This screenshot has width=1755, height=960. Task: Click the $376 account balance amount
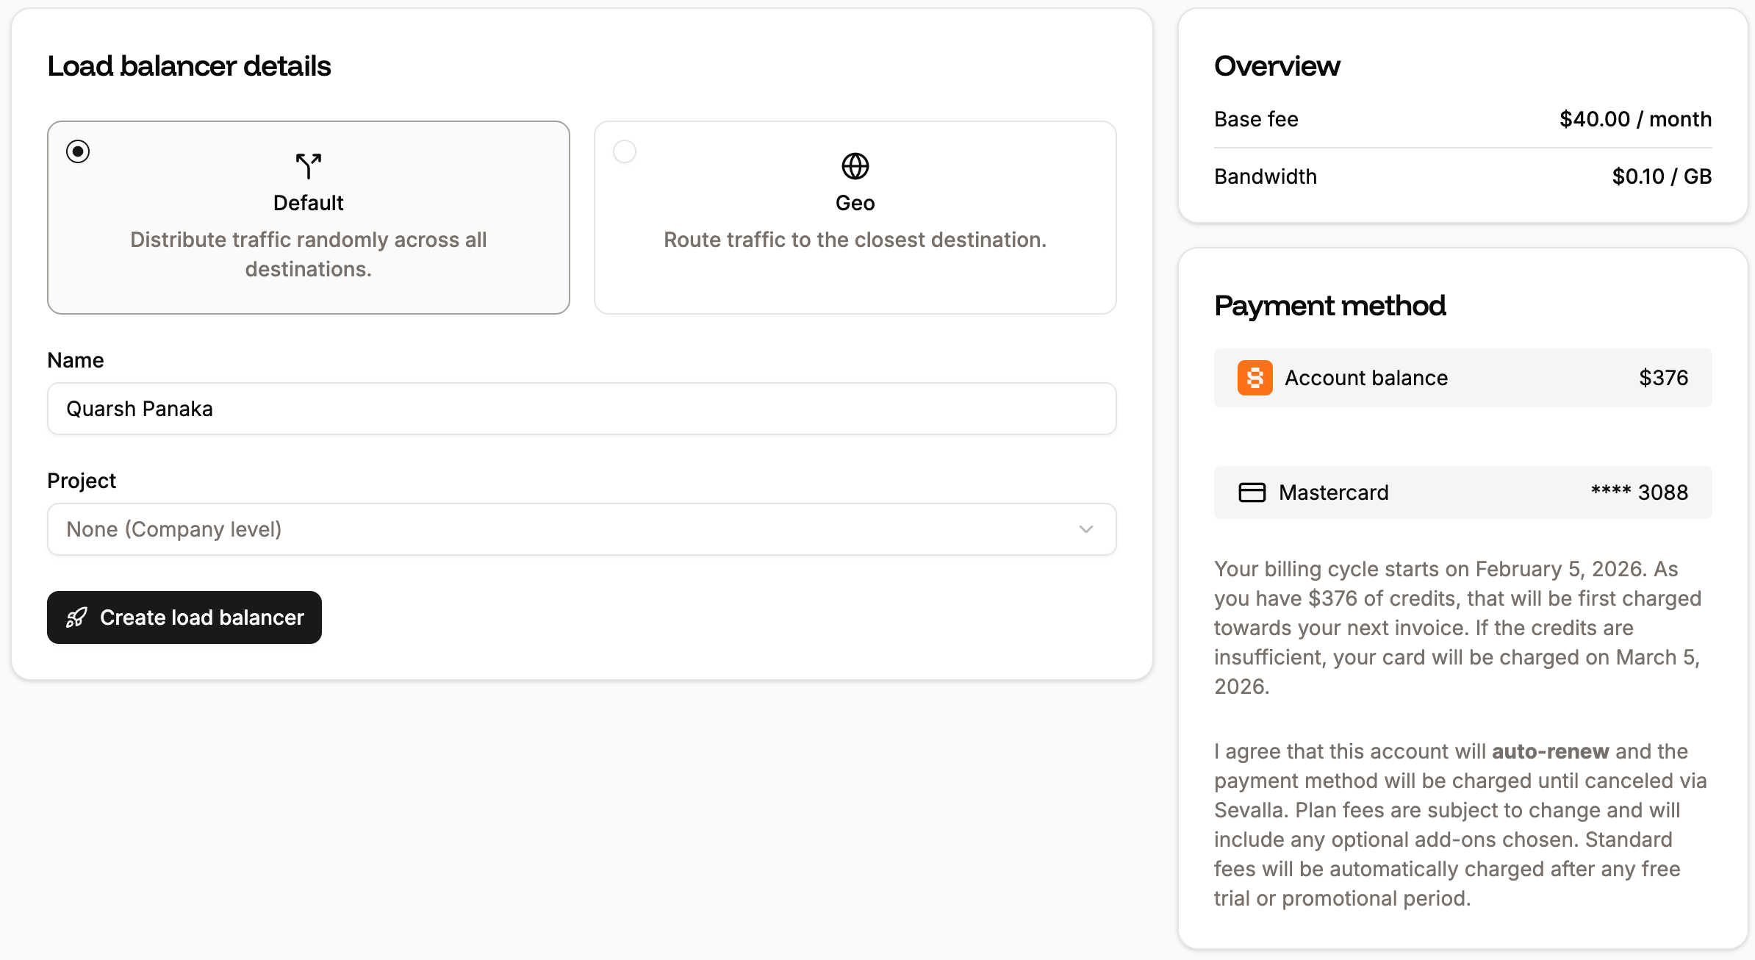pyautogui.click(x=1663, y=378)
